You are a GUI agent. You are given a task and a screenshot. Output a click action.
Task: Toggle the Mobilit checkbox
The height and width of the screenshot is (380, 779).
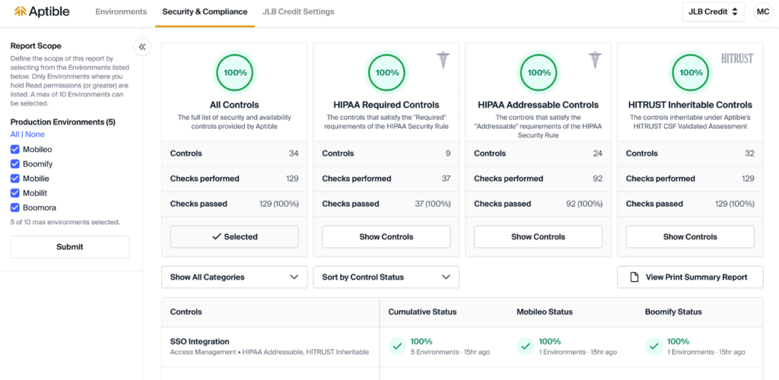point(15,193)
